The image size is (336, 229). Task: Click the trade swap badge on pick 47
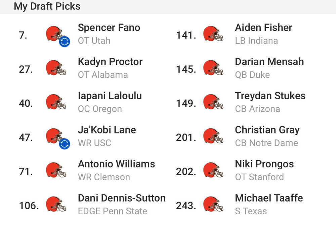(x=65, y=144)
